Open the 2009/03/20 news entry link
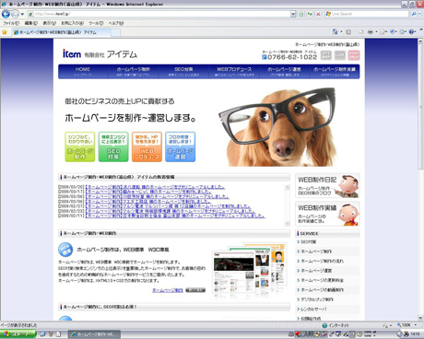Screen dimensions: 424x339 155,187
